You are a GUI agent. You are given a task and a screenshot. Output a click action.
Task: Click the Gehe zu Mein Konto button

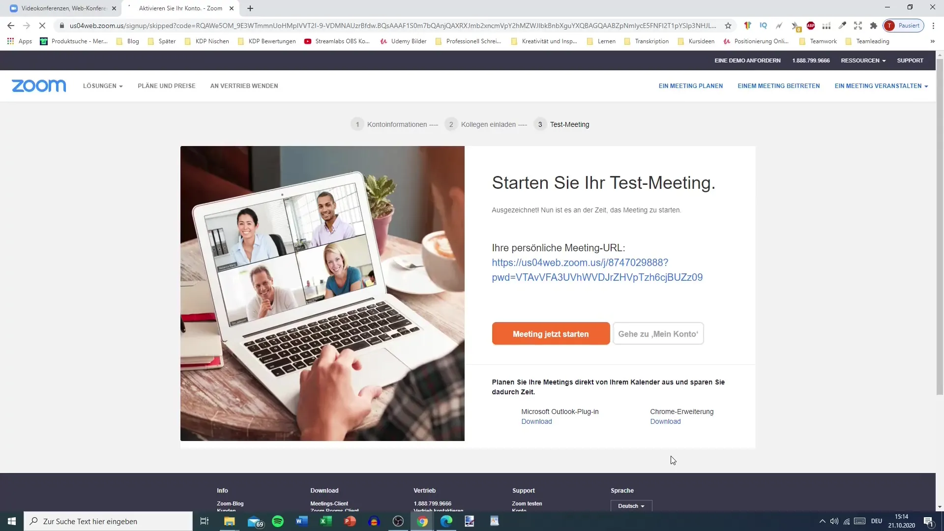657,333
